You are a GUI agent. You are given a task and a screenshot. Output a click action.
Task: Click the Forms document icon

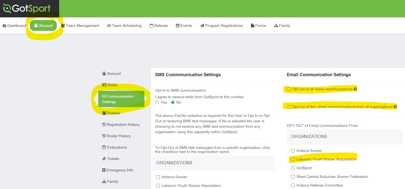(252, 25)
